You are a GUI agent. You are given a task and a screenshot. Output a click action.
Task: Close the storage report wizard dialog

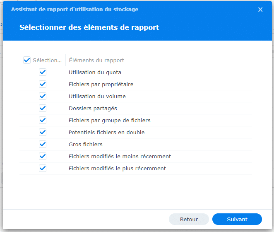point(260,10)
